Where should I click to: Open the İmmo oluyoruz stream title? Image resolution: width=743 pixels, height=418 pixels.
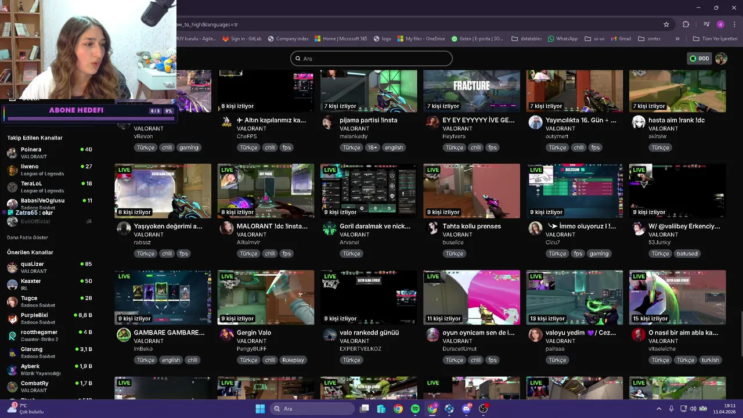580,226
